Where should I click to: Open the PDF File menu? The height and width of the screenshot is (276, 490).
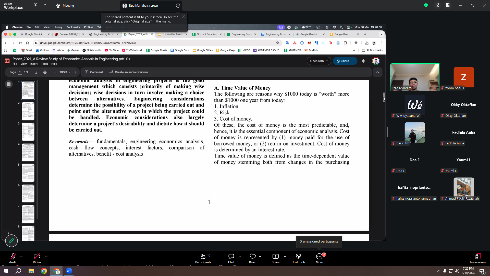pos(15,64)
